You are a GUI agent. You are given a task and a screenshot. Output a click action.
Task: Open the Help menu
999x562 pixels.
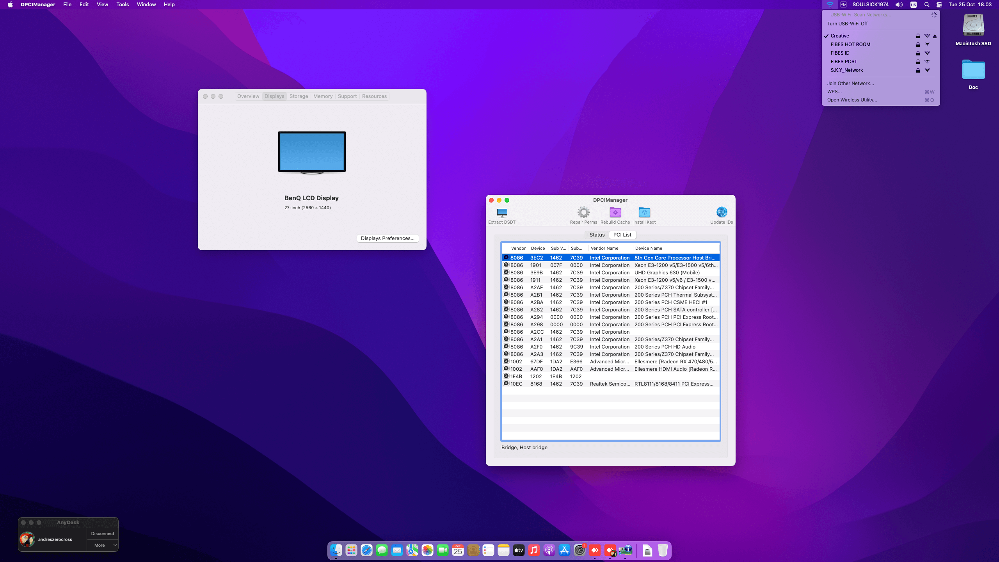click(x=169, y=5)
